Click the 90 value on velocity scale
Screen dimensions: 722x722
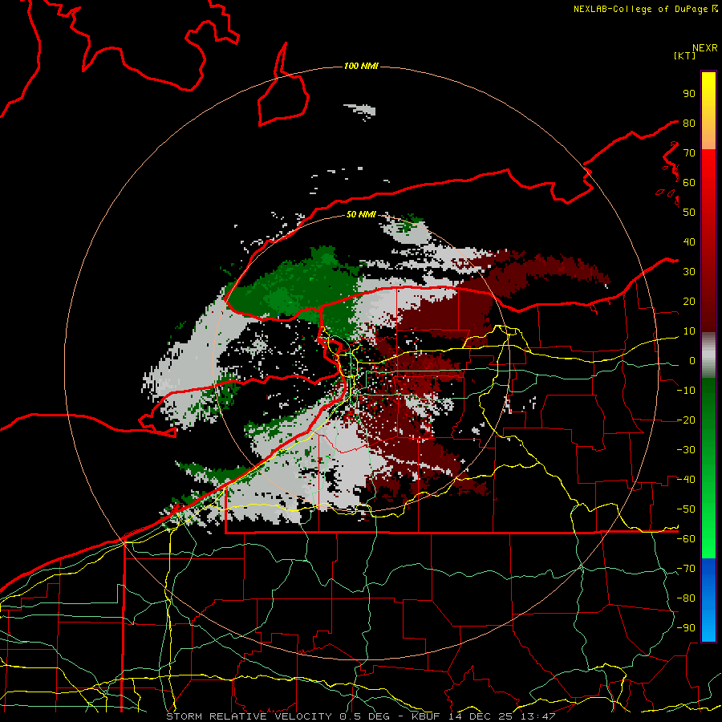pyautogui.click(x=689, y=94)
